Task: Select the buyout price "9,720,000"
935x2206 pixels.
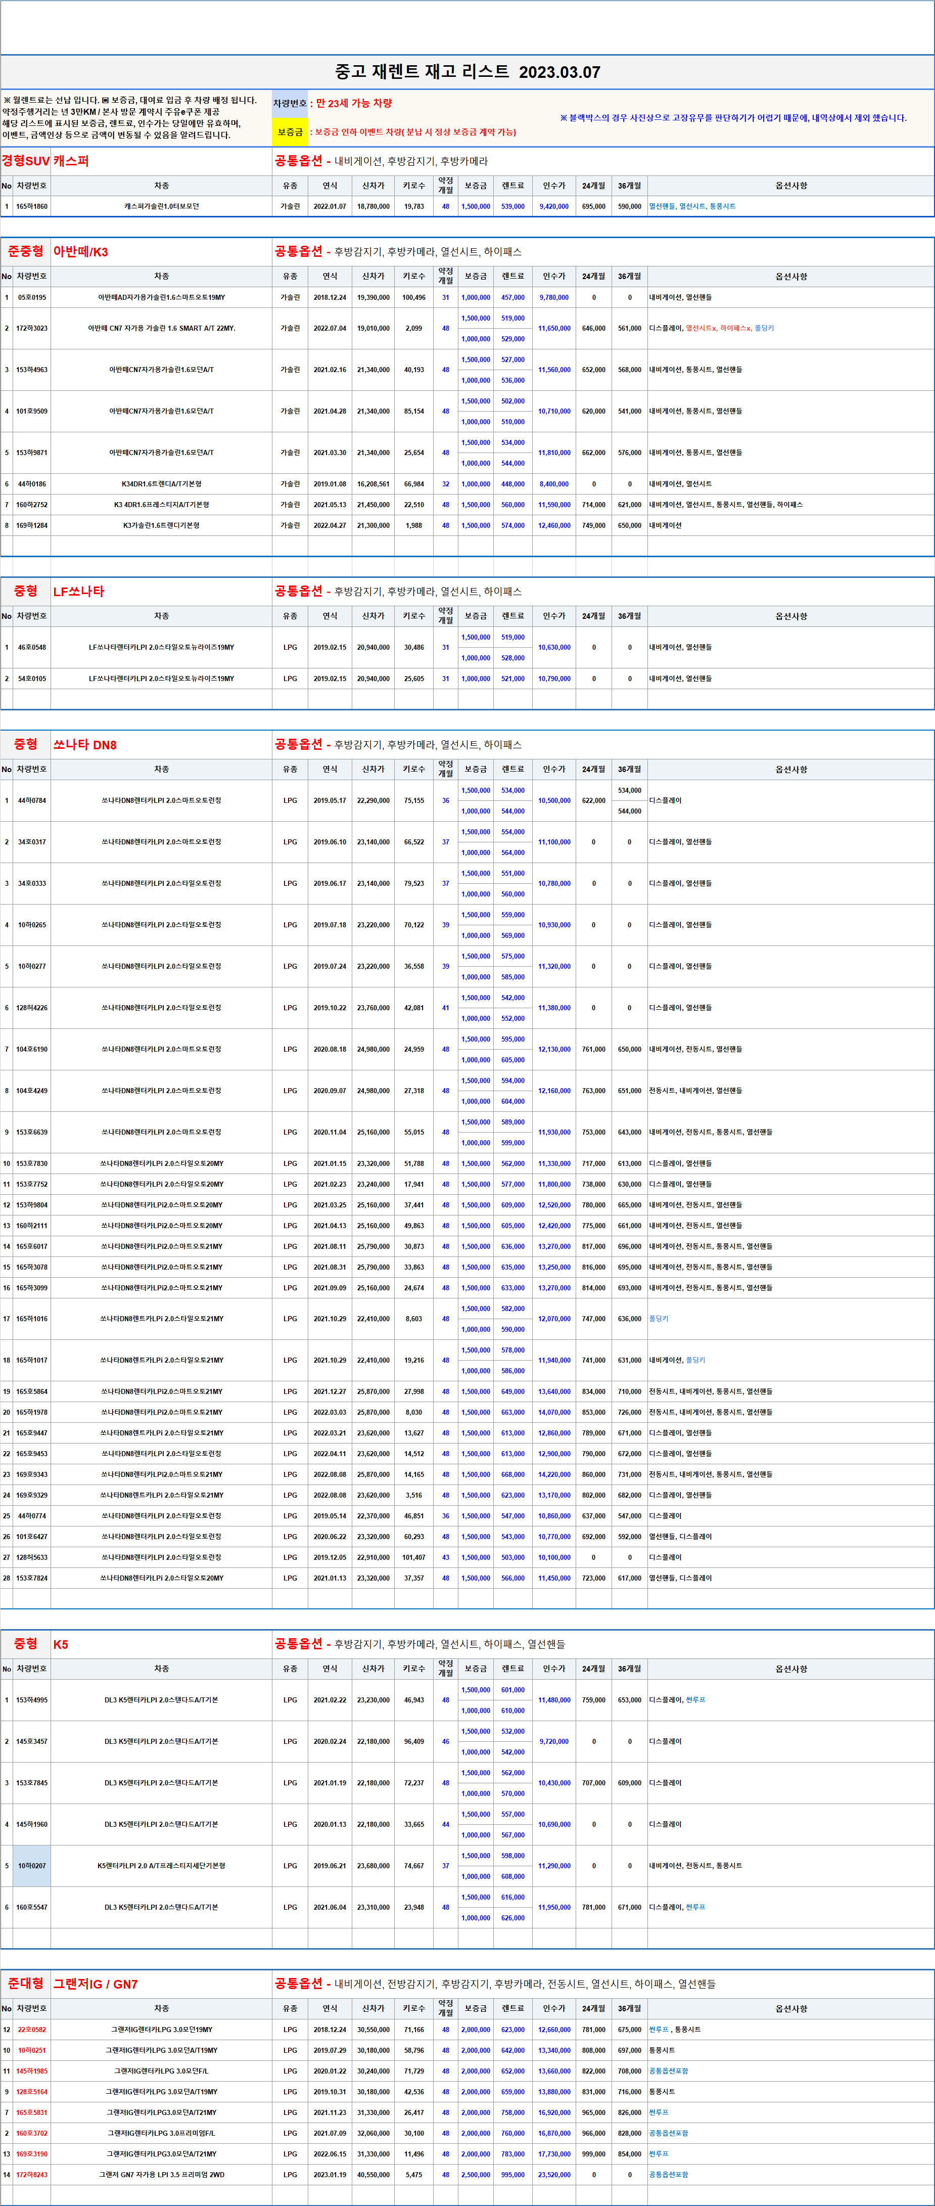Action: (554, 1741)
